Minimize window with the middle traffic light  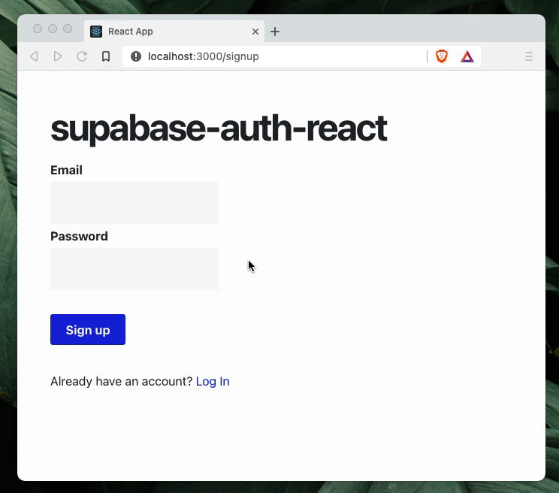click(x=53, y=29)
